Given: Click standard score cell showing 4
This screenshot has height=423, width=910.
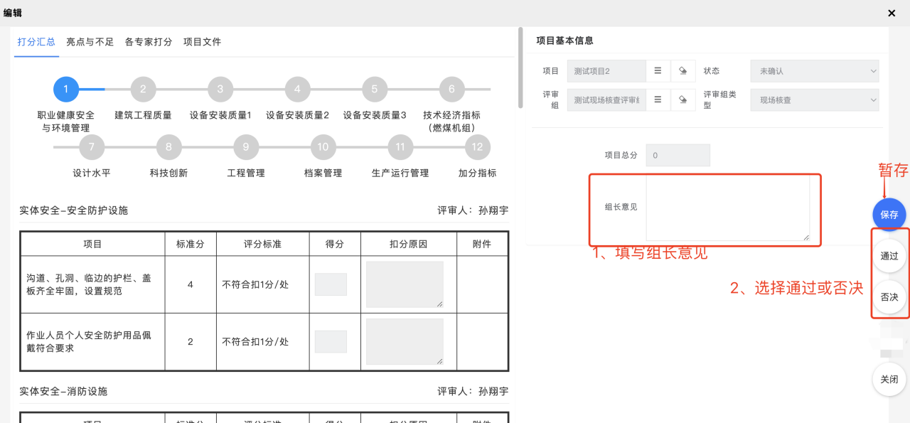Looking at the screenshot, I should tap(191, 284).
